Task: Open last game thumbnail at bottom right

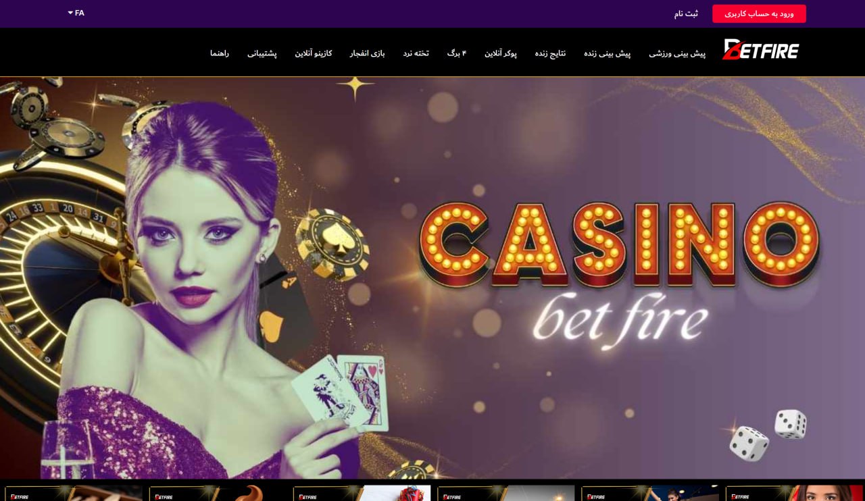Action: click(794, 493)
